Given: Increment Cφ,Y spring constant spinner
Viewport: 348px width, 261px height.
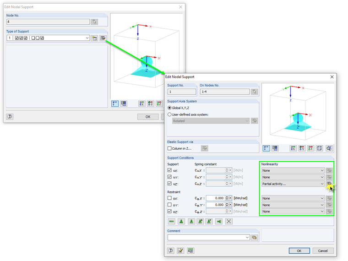Looking at the screenshot, I should point(227,203).
